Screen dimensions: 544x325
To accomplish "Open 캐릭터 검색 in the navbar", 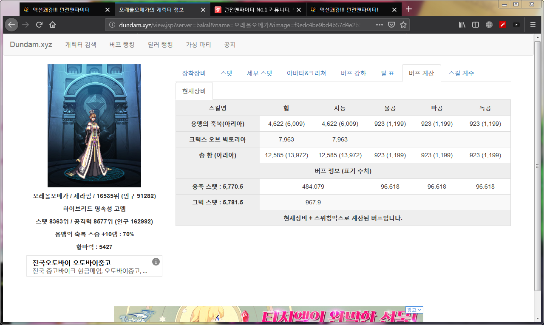I will [81, 45].
